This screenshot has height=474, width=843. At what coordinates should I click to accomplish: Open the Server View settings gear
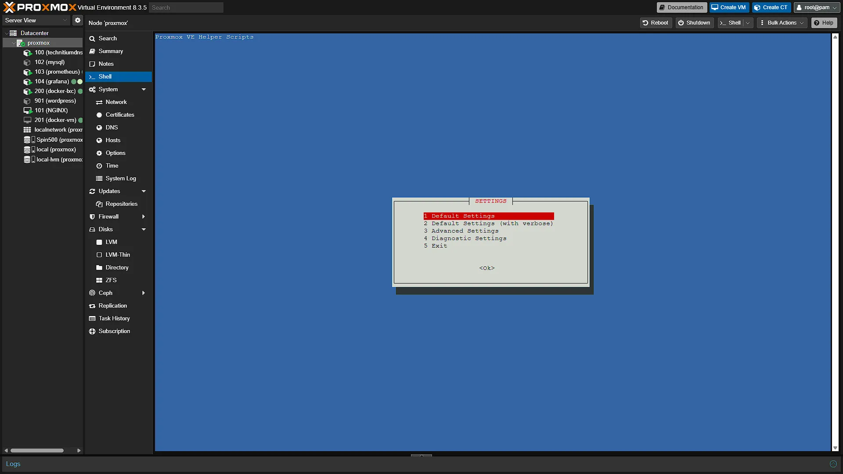pyautogui.click(x=78, y=20)
